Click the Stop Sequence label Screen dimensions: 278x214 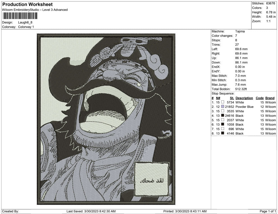[x=223, y=94]
